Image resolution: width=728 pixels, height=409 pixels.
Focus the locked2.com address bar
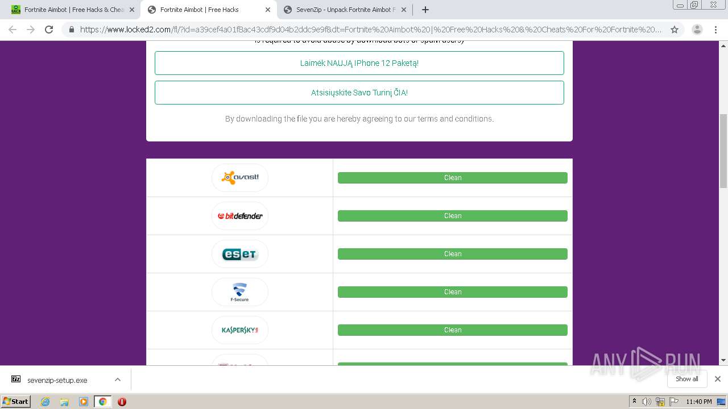tap(370, 30)
